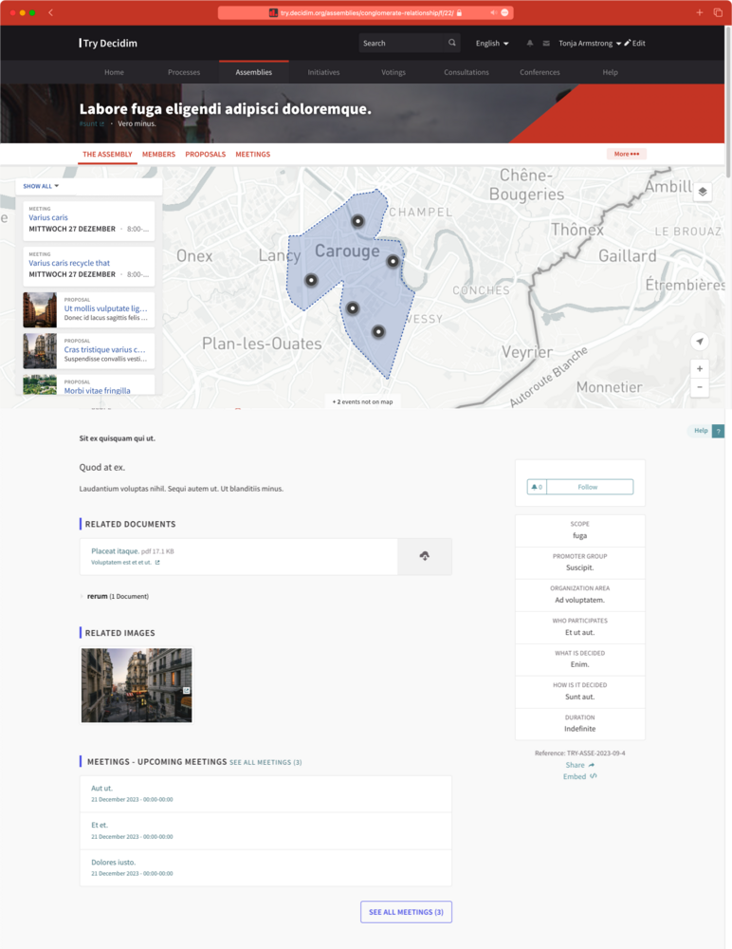The width and height of the screenshot is (732, 949).
Task: Expand the More assembly menu
Action: 626,154
